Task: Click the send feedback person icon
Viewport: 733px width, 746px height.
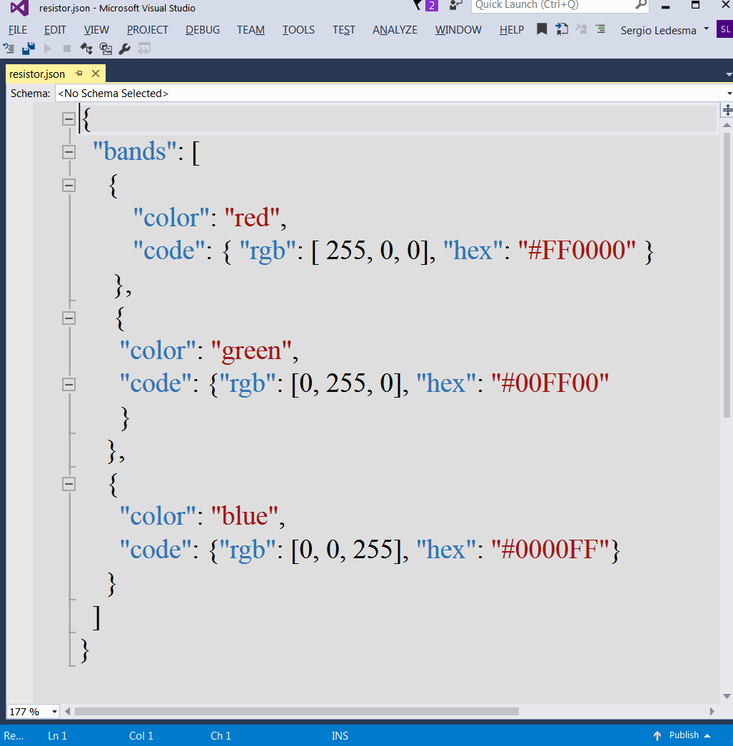Action: tap(455, 5)
